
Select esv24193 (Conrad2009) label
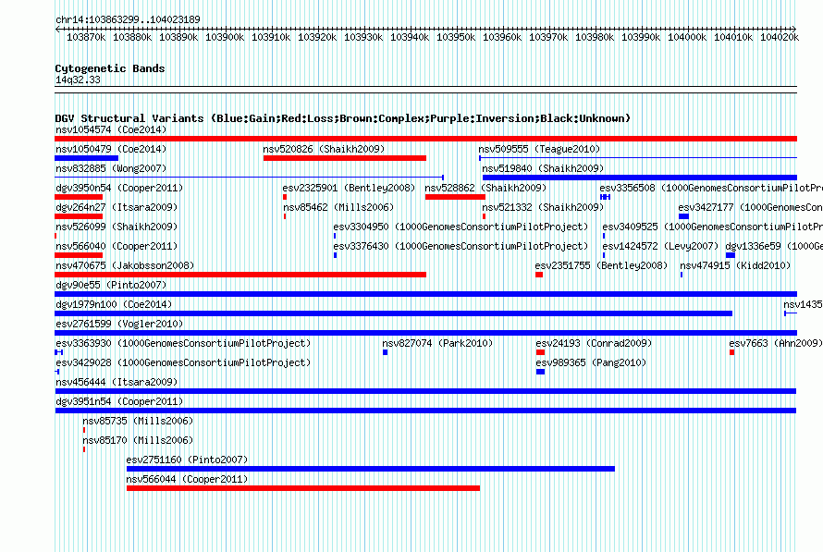tap(594, 343)
